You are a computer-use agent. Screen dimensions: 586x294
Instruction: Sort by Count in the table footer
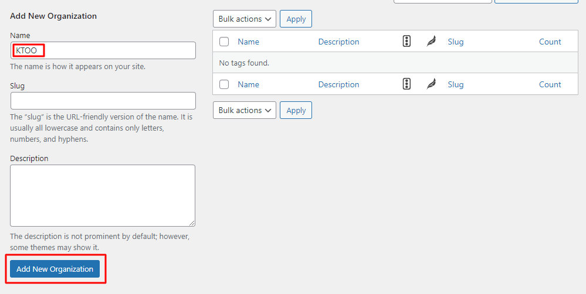click(x=550, y=84)
